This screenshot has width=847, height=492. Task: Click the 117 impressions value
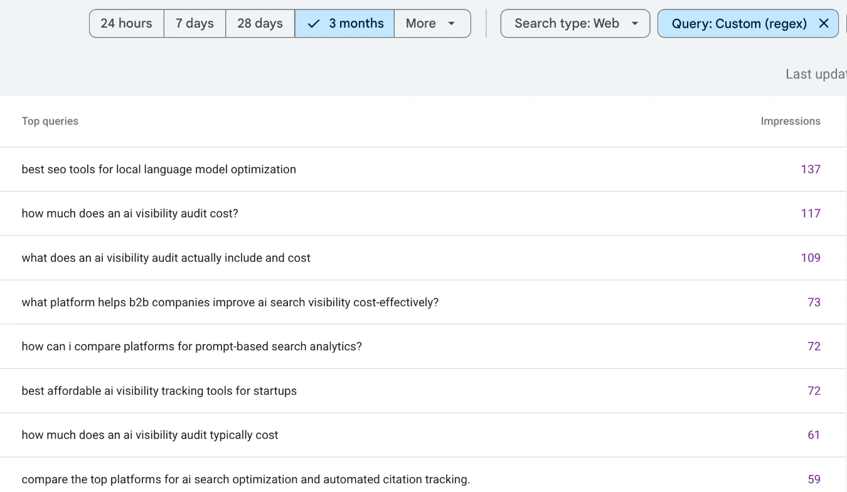[x=811, y=213]
